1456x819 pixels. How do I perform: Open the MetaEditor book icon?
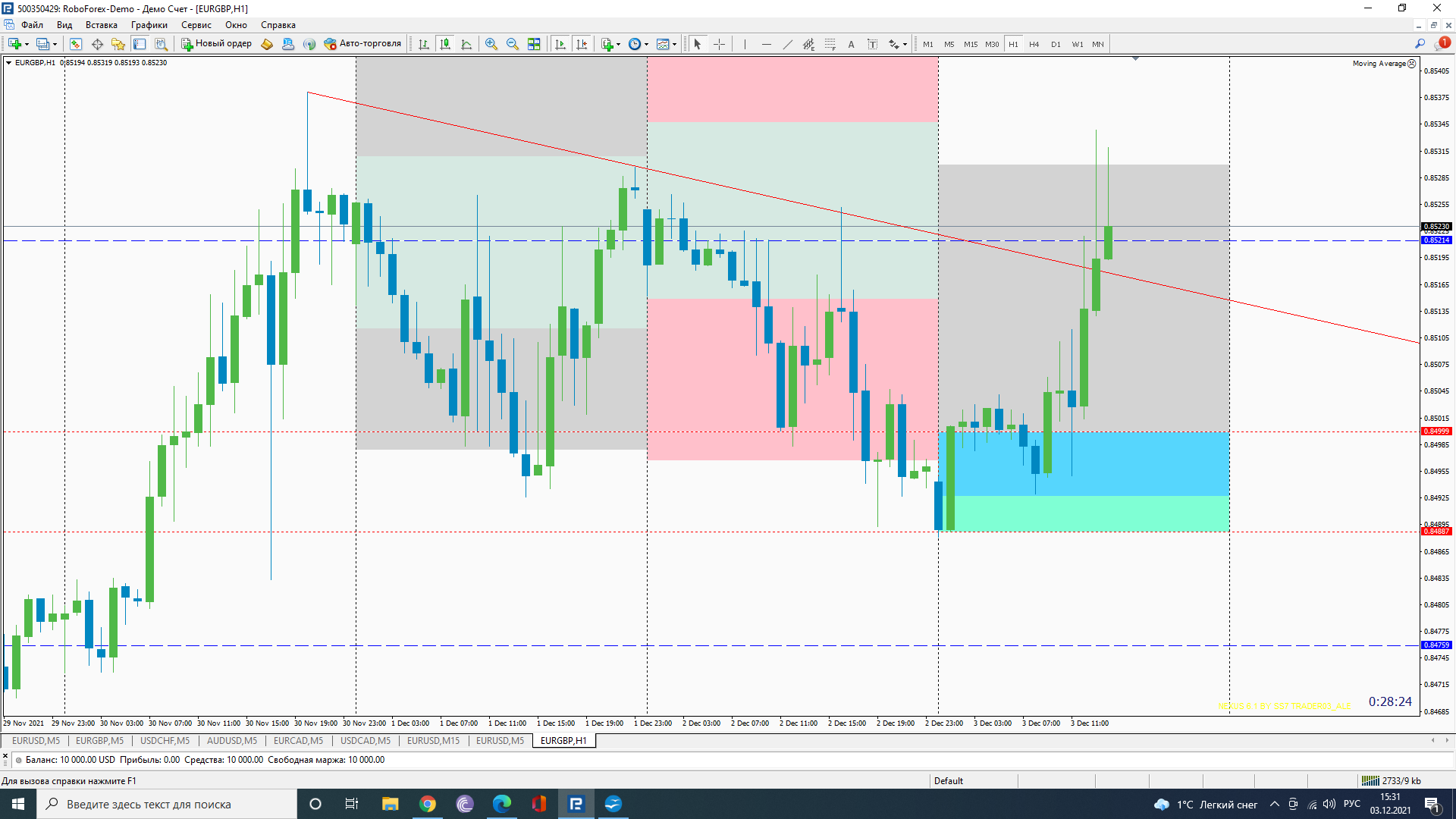[267, 44]
